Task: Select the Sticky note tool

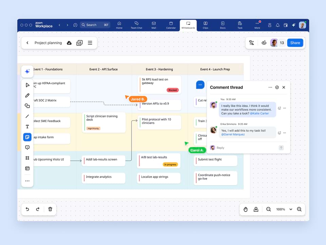Action: click(28, 137)
